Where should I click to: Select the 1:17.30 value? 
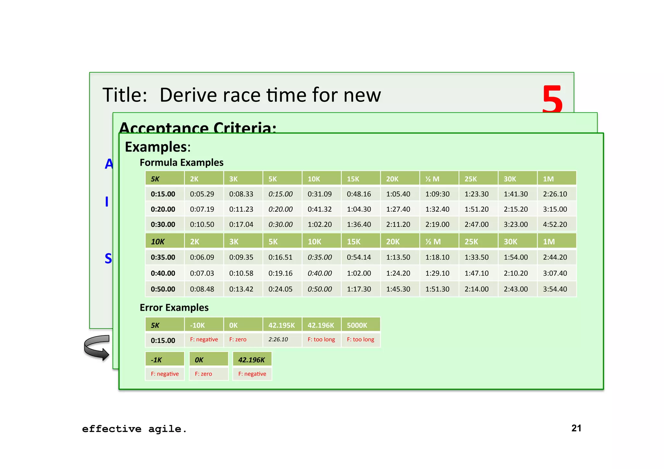click(359, 289)
